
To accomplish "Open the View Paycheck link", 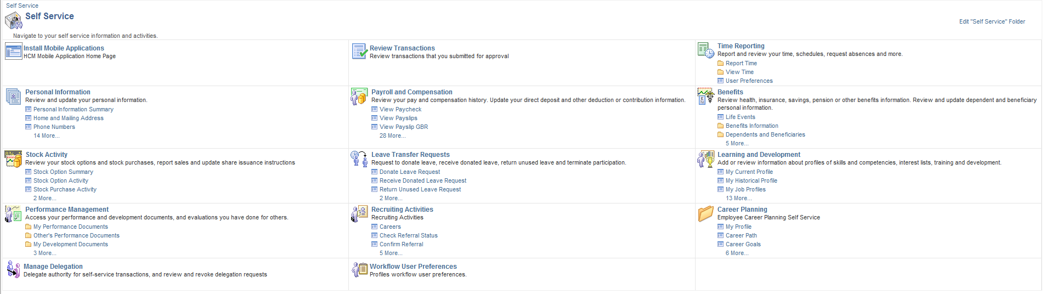I will [x=400, y=109].
